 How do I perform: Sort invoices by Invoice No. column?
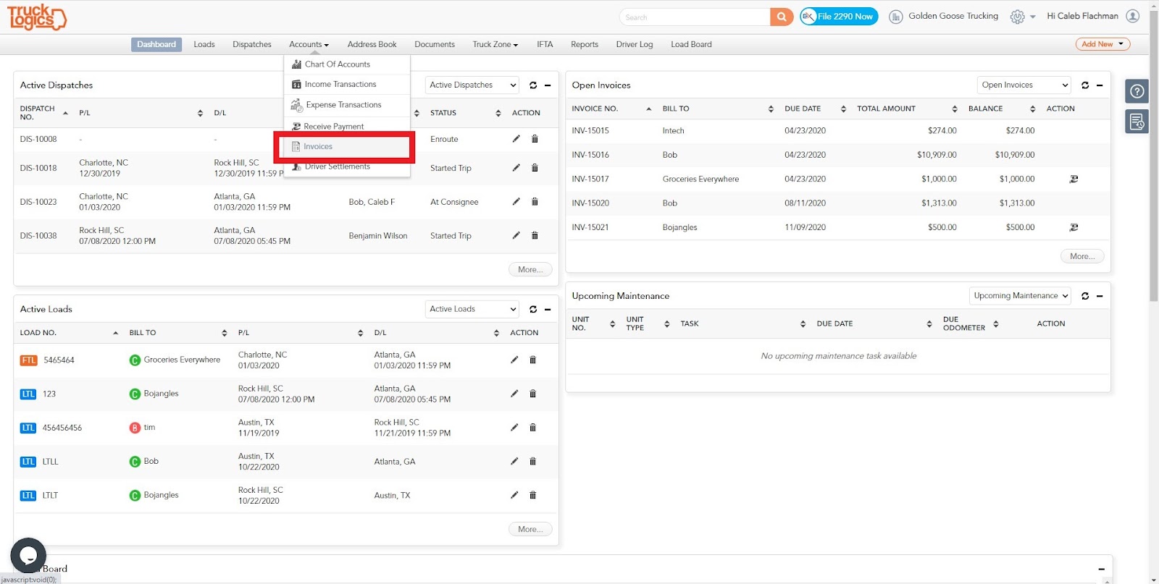click(612, 109)
